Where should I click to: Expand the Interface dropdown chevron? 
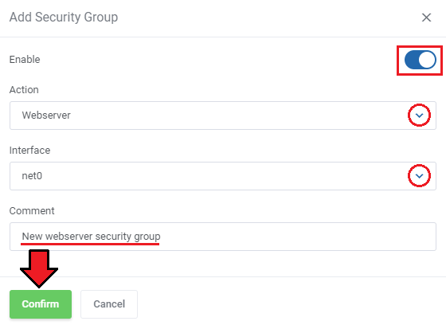point(419,176)
